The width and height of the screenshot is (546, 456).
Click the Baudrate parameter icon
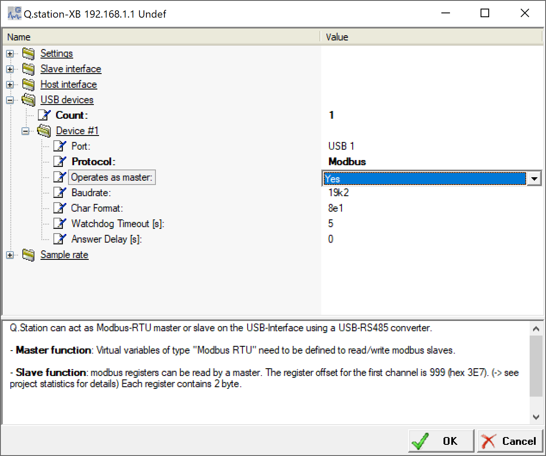tap(59, 192)
